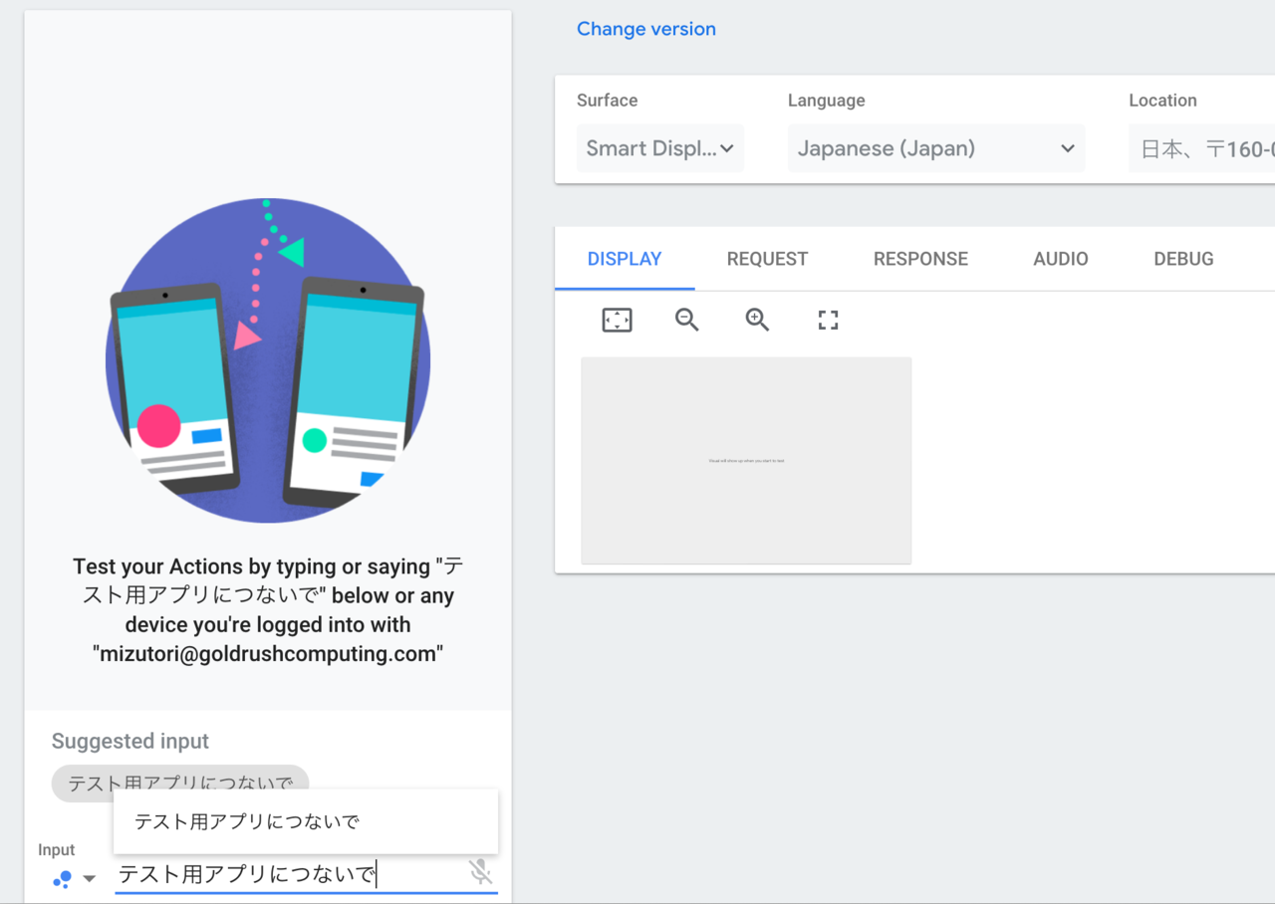Click the two-phones illustration
The image size is (1275, 904).
point(267,360)
